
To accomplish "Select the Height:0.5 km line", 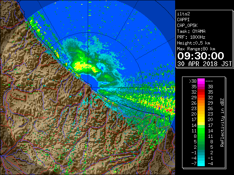I will [193, 43].
